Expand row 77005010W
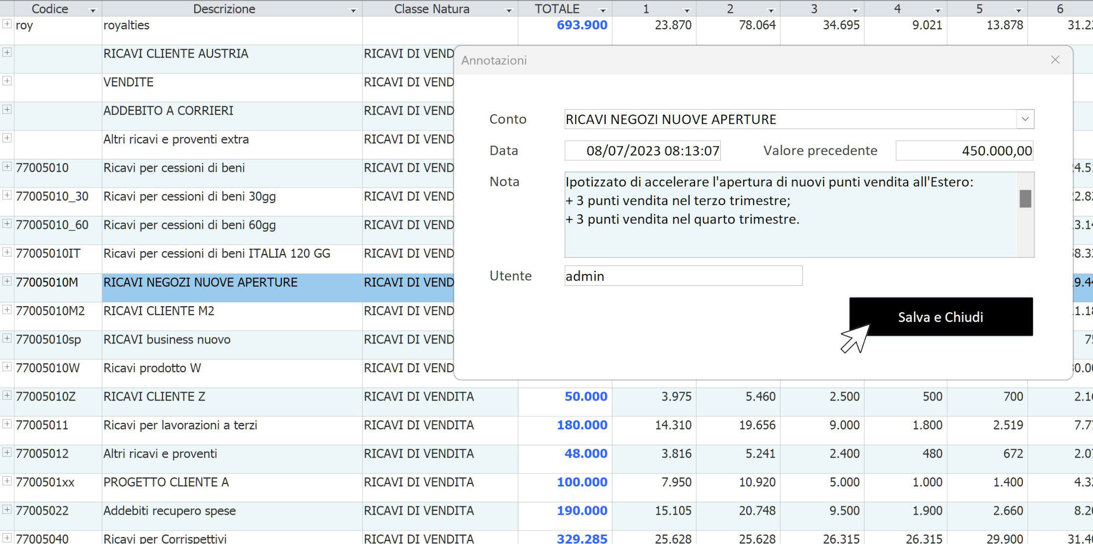The image size is (1093, 544). tap(7, 366)
